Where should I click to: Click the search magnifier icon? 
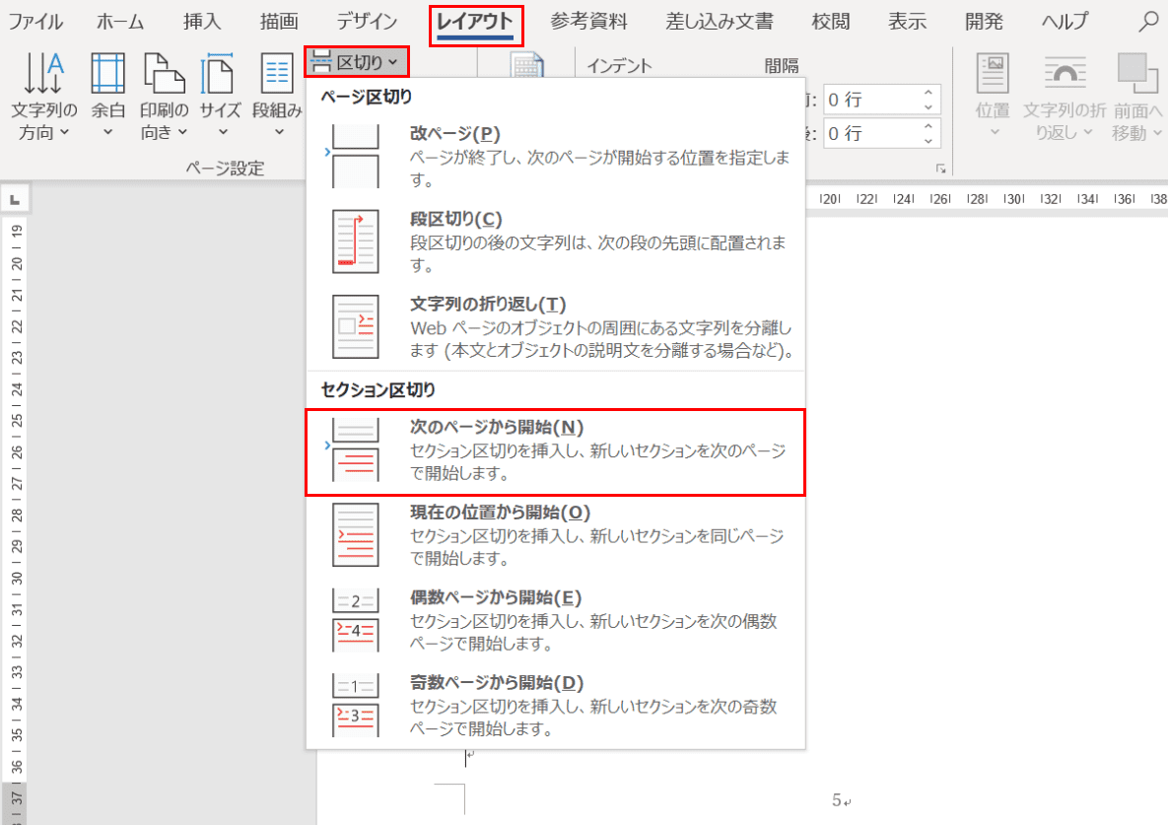tap(1148, 22)
